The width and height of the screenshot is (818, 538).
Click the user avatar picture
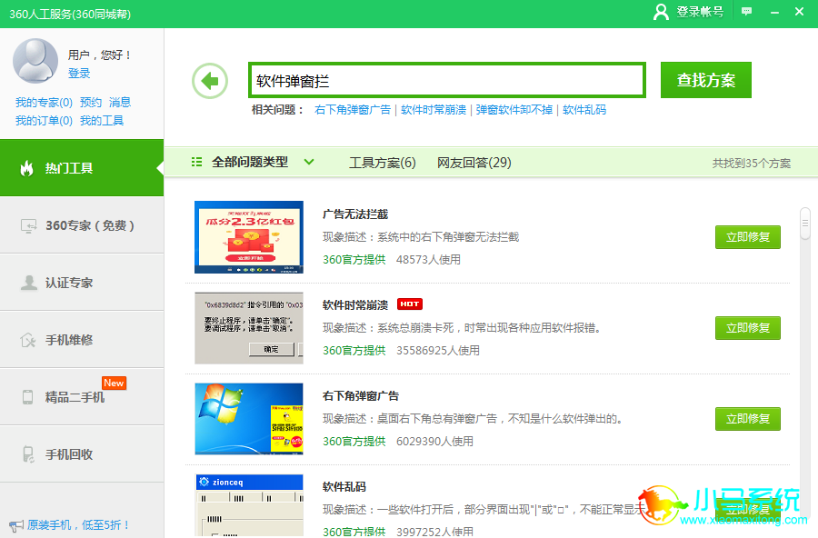[x=35, y=61]
